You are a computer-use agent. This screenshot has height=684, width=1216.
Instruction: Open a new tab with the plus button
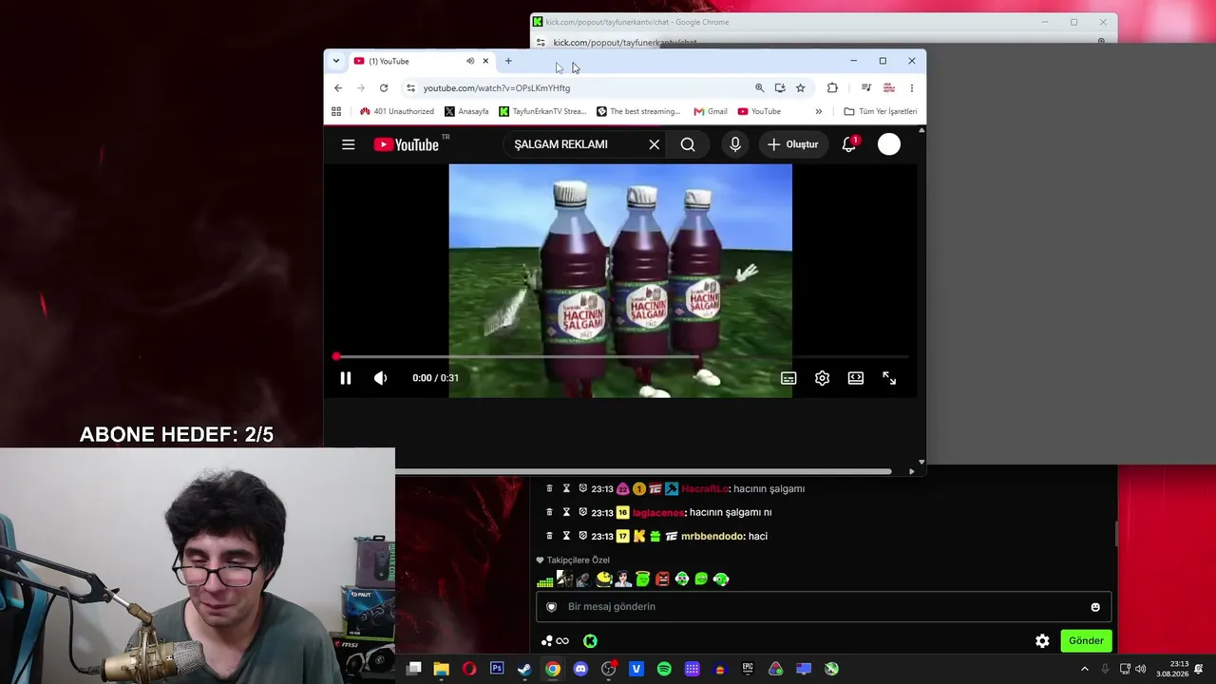[508, 61]
